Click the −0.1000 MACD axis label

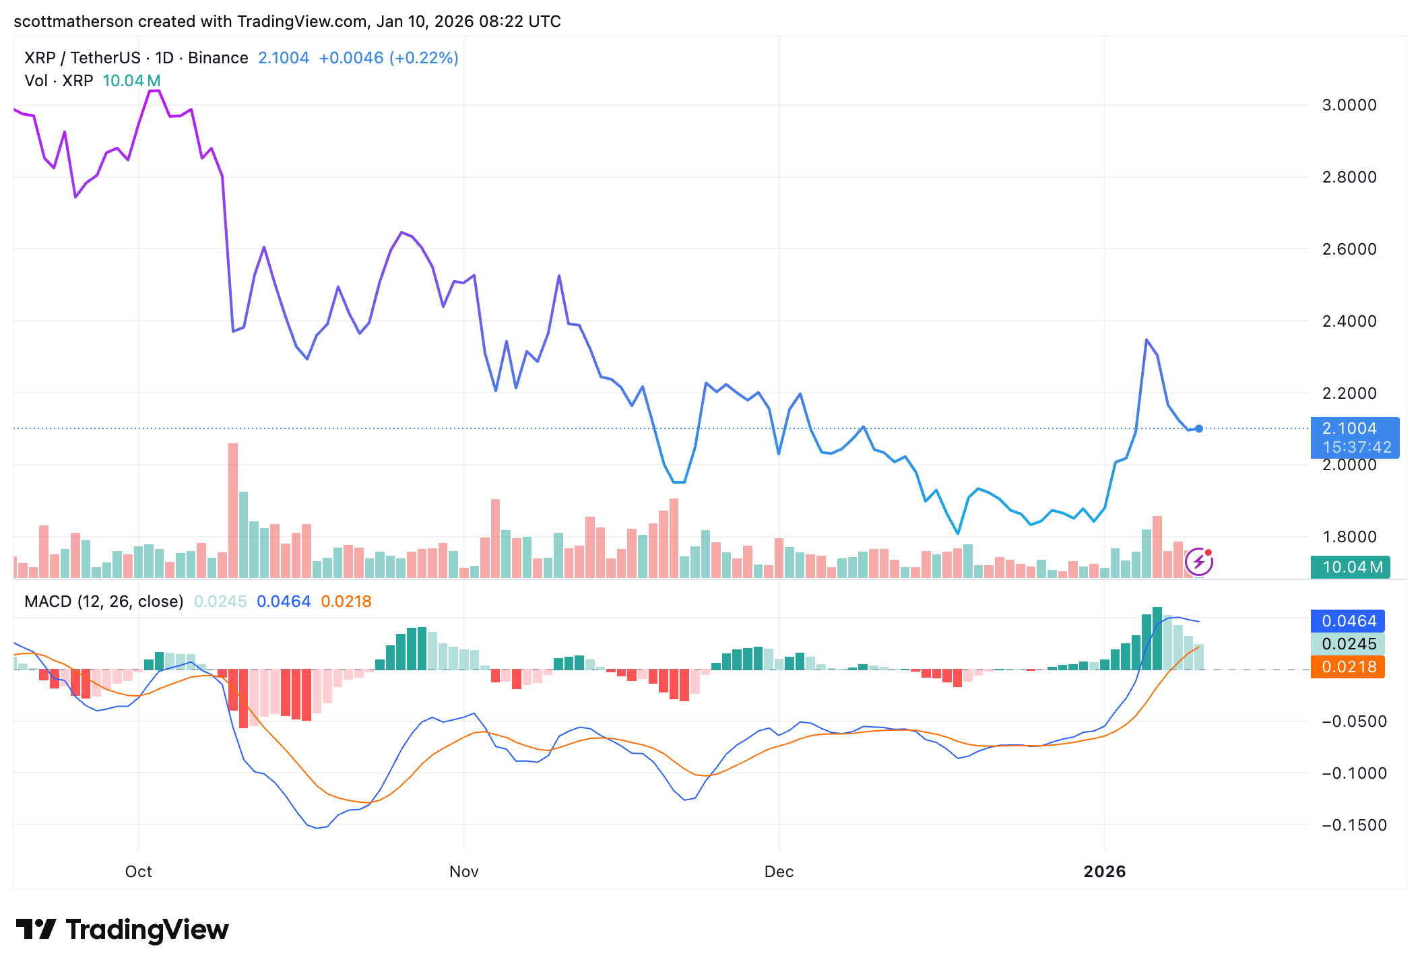click(1354, 773)
